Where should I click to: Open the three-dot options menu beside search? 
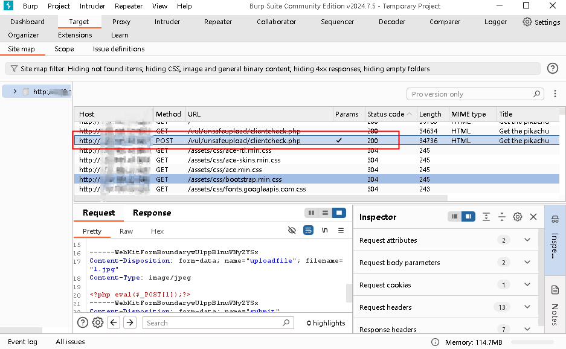[555, 94]
